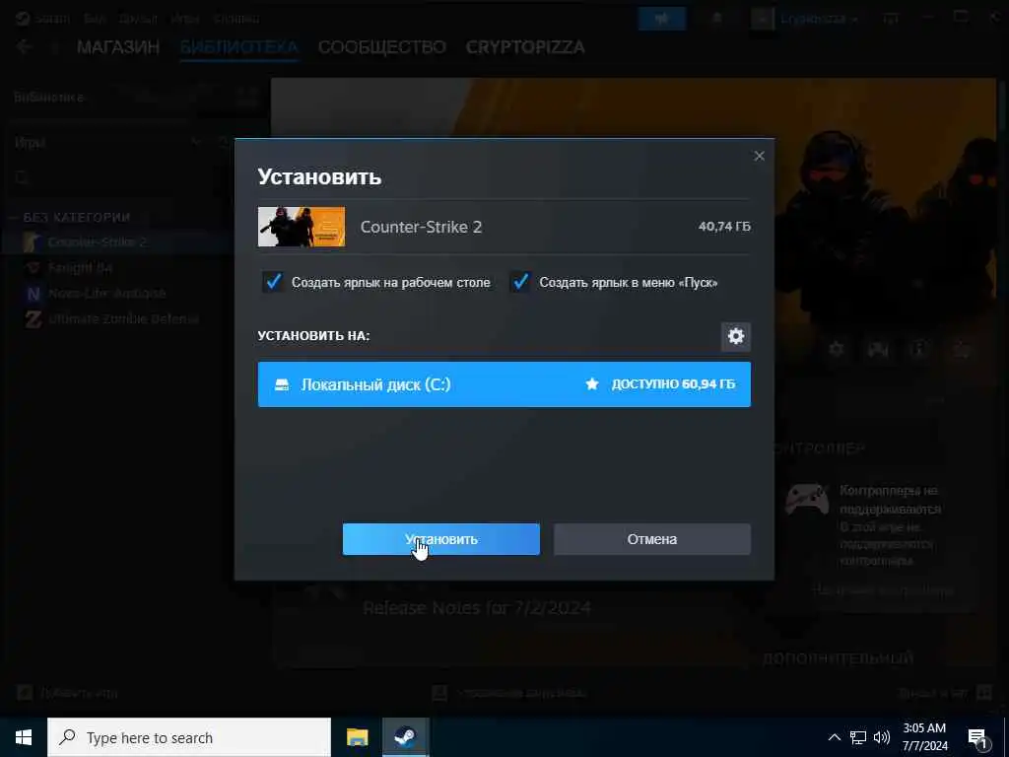Click the Type here to search box
The width and height of the screenshot is (1009, 757).
pyautogui.click(x=188, y=737)
